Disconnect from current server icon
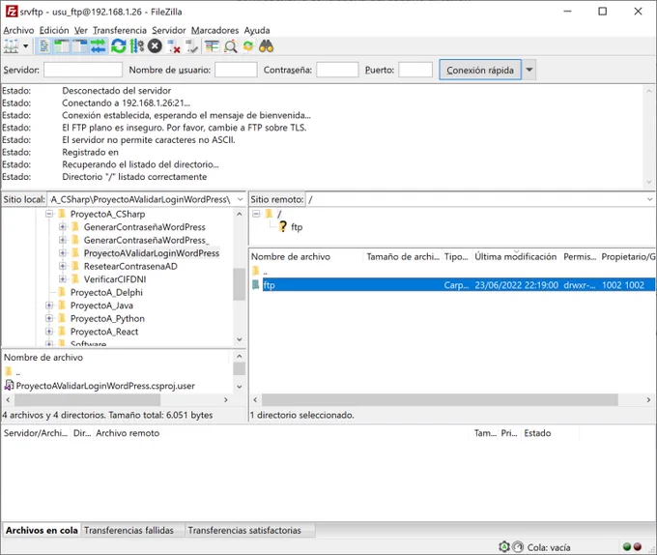The width and height of the screenshot is (657, 555). [x=174, y=46]
